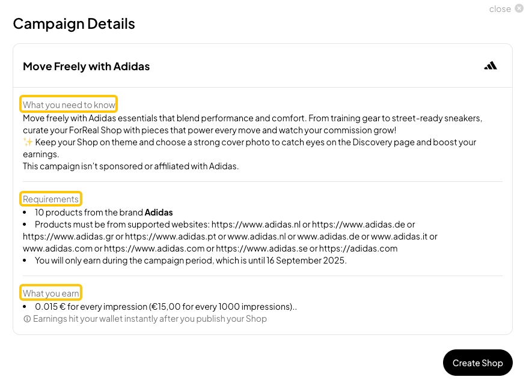Click the info icon beside earnings note
The width and height of the screenshot is (526, 383).
point(27,319)
